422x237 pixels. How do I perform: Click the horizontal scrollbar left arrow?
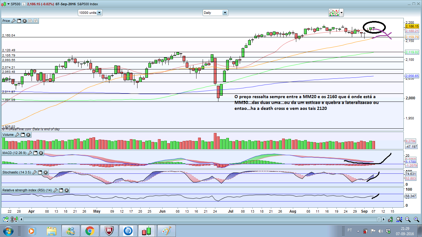point(22,219)
